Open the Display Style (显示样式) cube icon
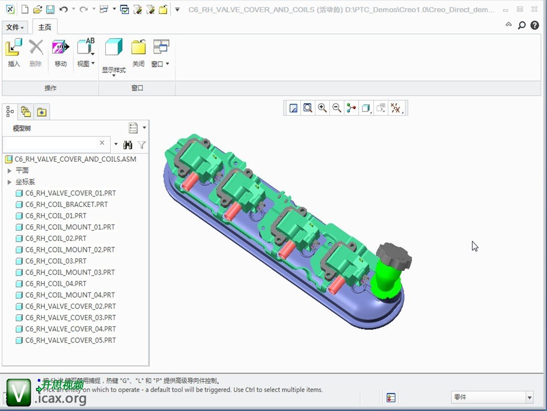 pos(114,47)
